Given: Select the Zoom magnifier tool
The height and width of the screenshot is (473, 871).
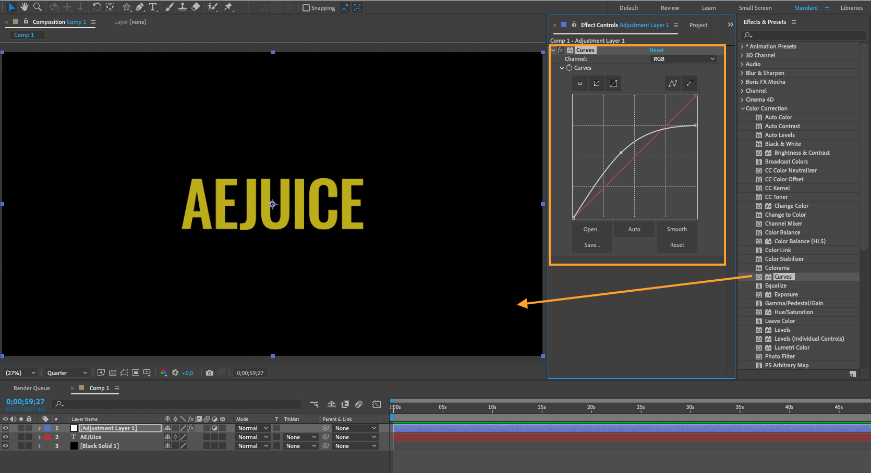Looking at the screenshot, I should pos(38,7).
